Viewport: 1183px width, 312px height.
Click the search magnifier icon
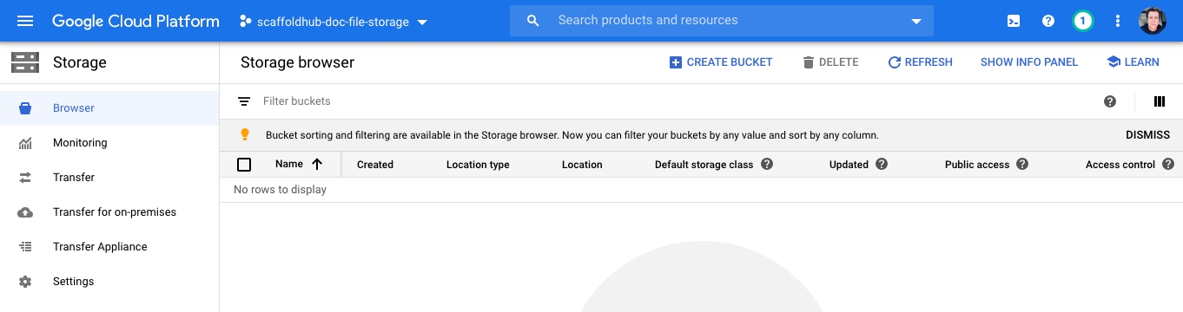(x=533, y=20)
